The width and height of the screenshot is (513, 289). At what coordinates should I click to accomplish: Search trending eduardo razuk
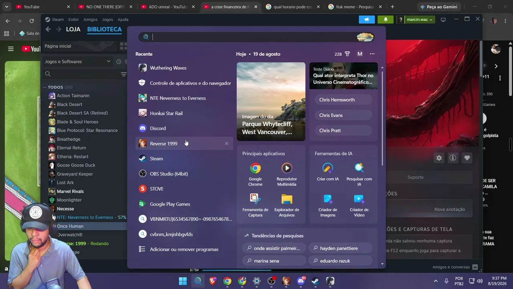(x=340, y=261)
